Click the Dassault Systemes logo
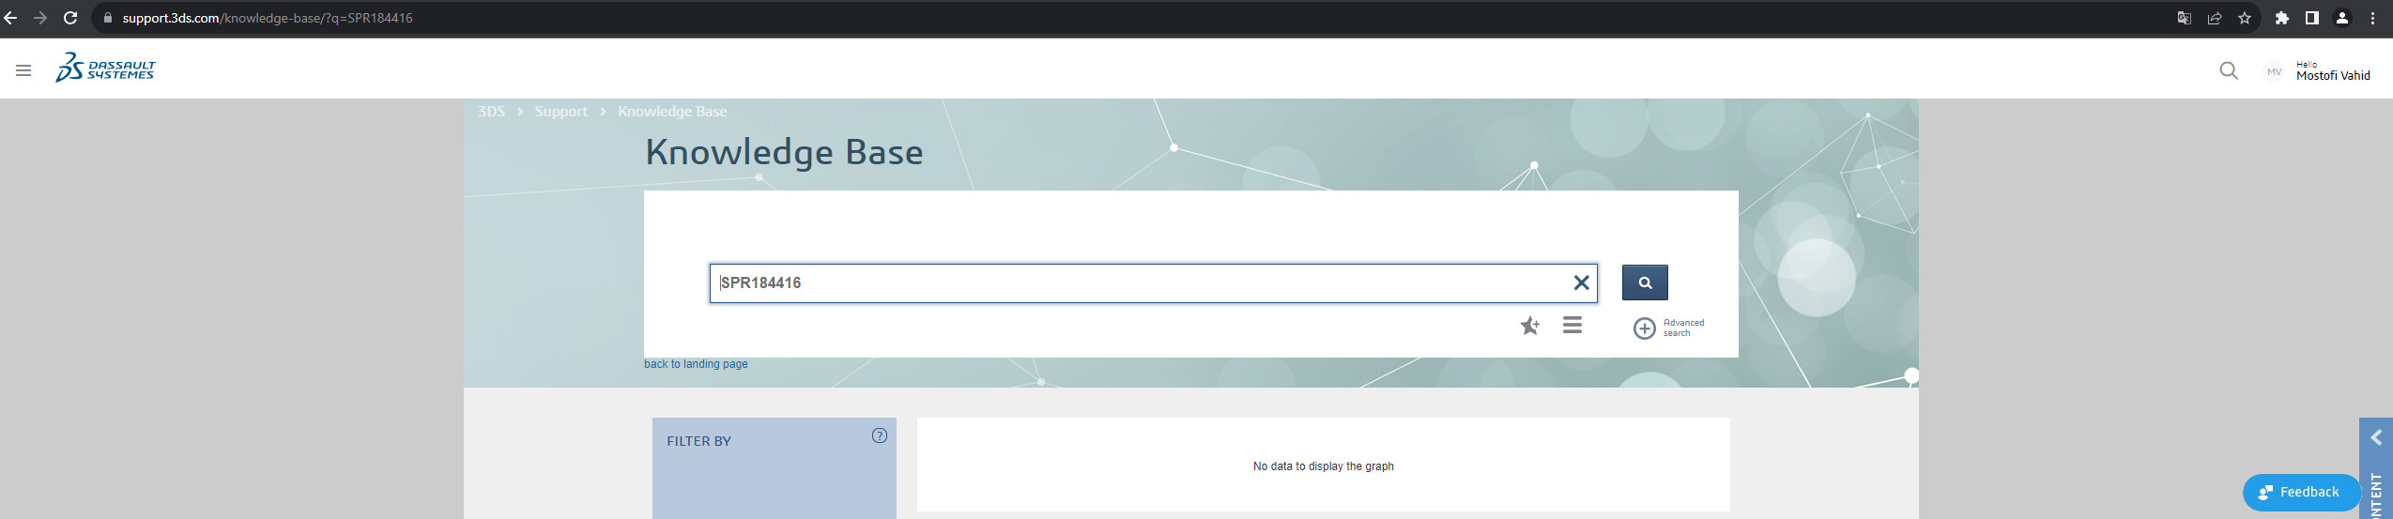Image resolution: width=2393 pixels, height=519 pixels. click(x=105, y=69)
